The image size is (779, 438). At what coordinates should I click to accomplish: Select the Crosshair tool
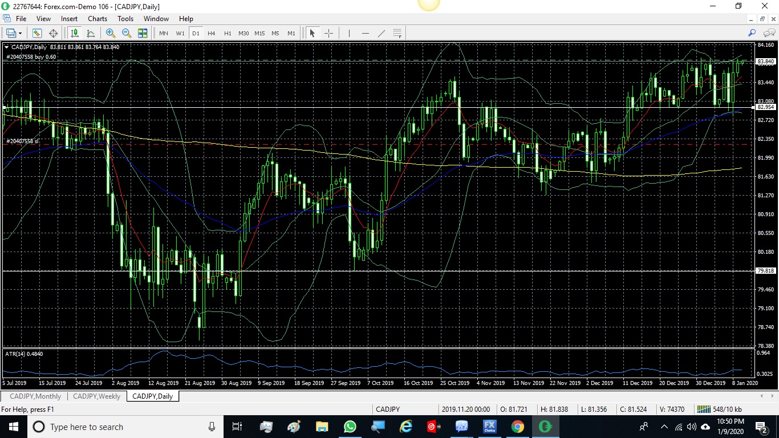tap(328, 33)
